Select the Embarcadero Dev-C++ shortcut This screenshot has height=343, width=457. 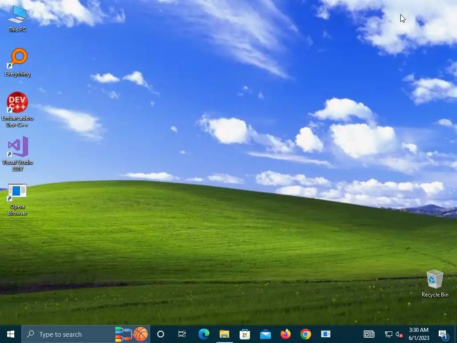pyautogui.click(x=17, y=109)
